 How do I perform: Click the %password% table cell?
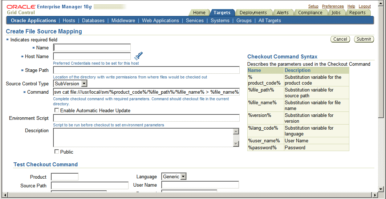265,148
